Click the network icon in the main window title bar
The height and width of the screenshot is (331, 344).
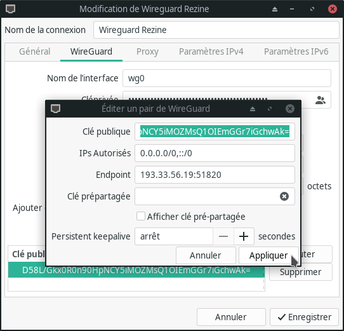pyautogui.click(x=10, y=9)
